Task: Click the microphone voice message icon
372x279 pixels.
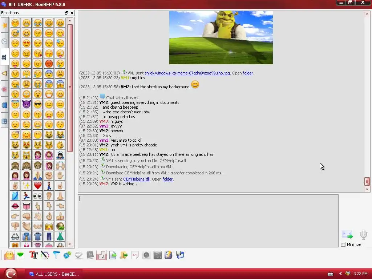Action: (x=363, y=235)
